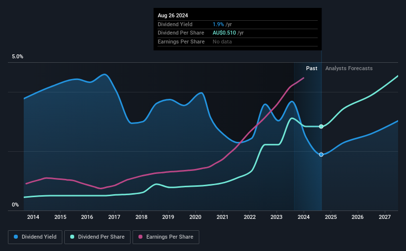Click the Past region label
Screen dimensions: 406x251
pos(312,68)
